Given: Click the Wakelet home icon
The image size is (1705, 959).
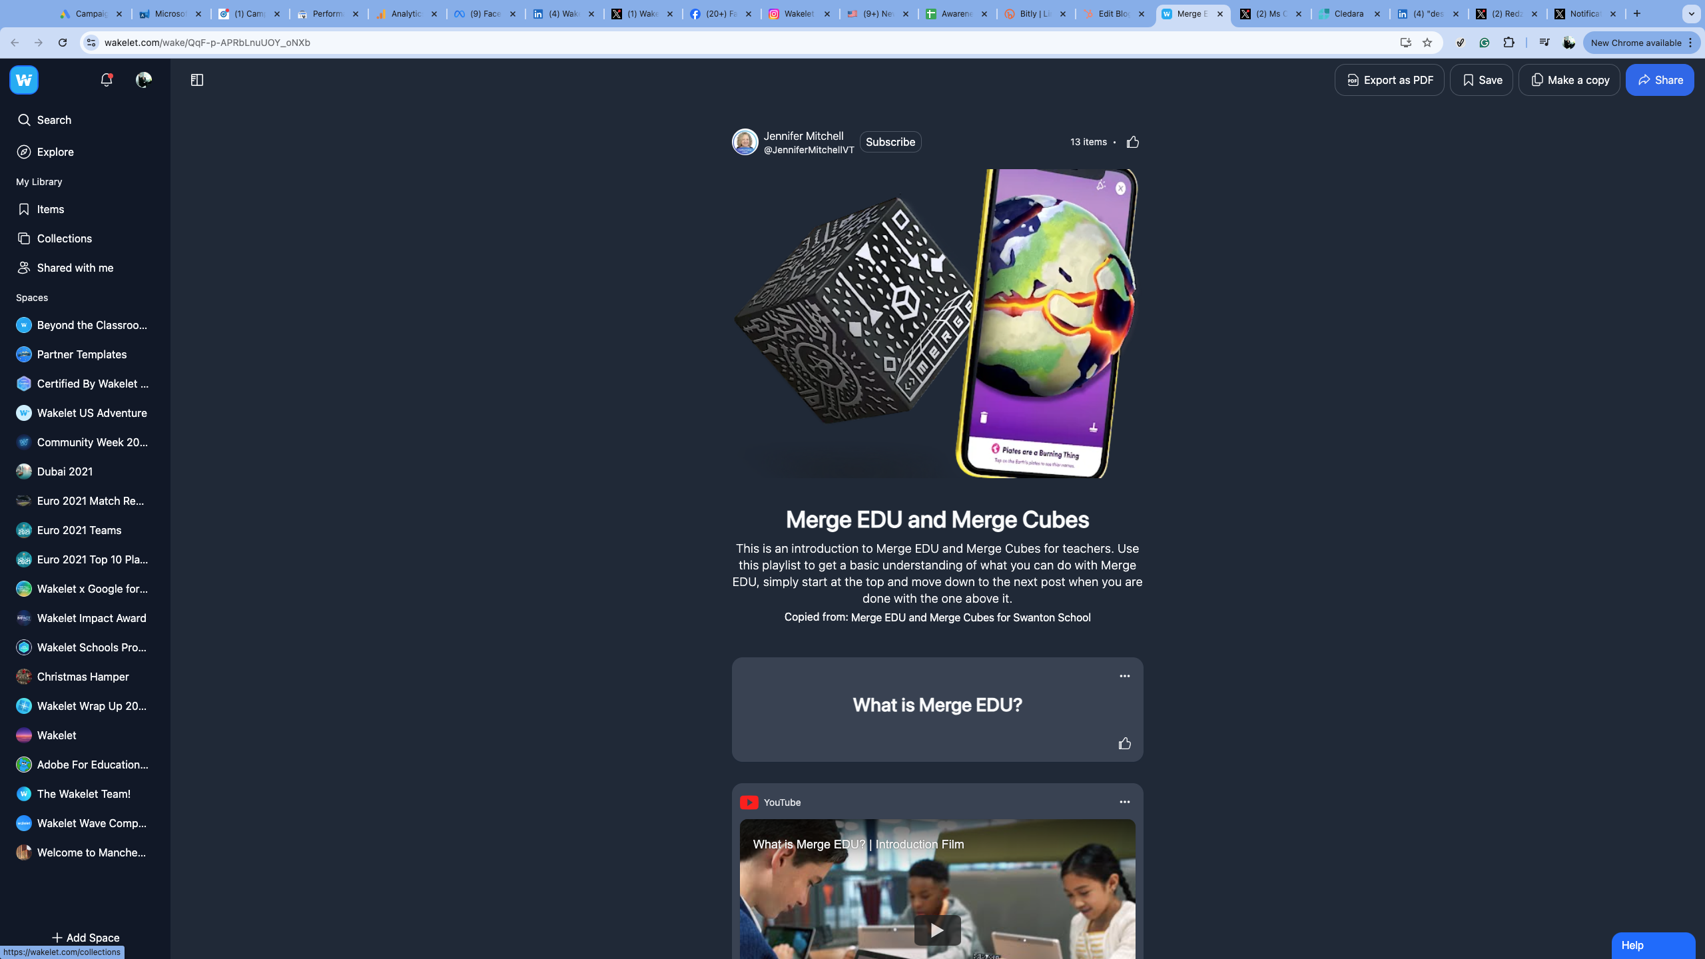Looking at the screenshot, I should tap(23, 80).
